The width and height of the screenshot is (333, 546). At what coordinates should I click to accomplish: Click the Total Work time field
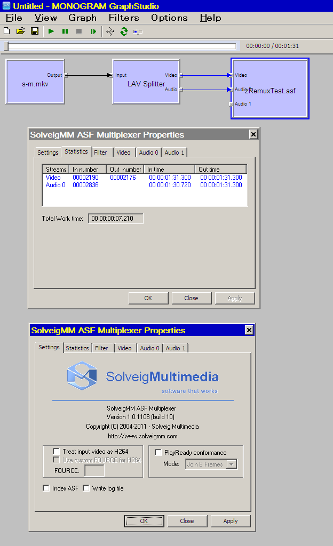pyautogui.click(x=116, y=219)
